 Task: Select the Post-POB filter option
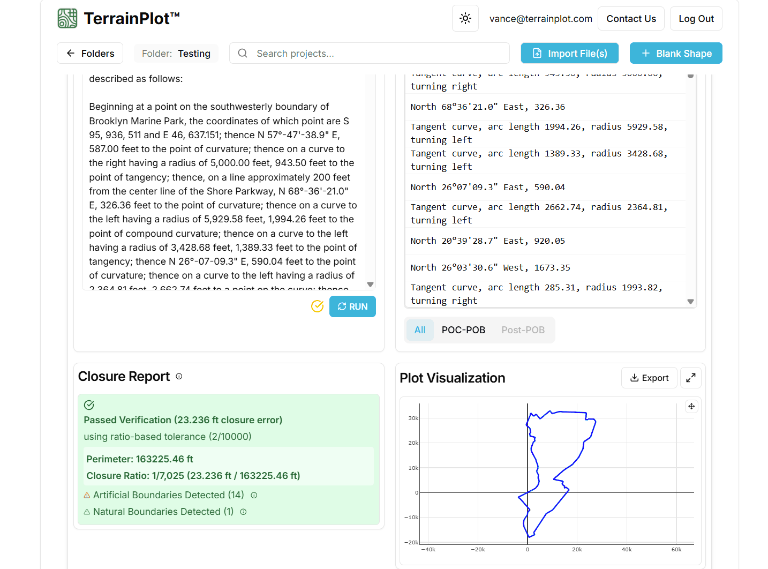point(523,330)
